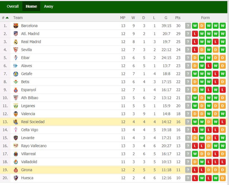
Task: Click Girona's first red L form badge
Action: click(195, 170)
